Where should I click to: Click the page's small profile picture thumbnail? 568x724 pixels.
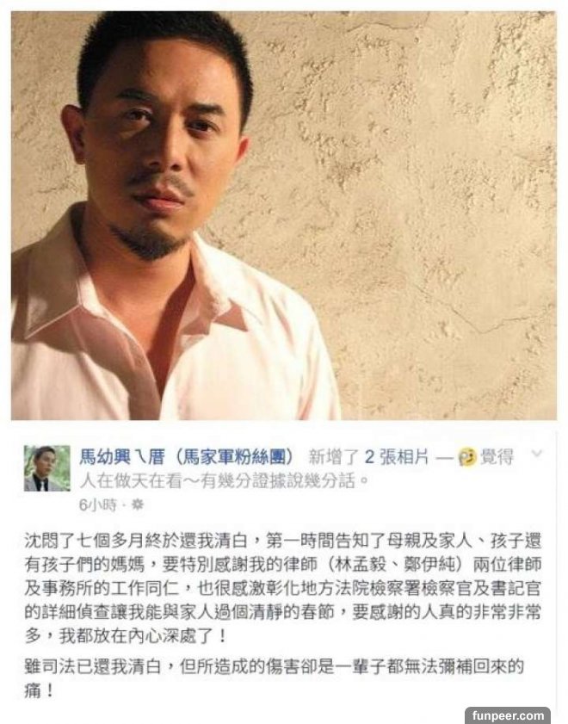[47, 467]
